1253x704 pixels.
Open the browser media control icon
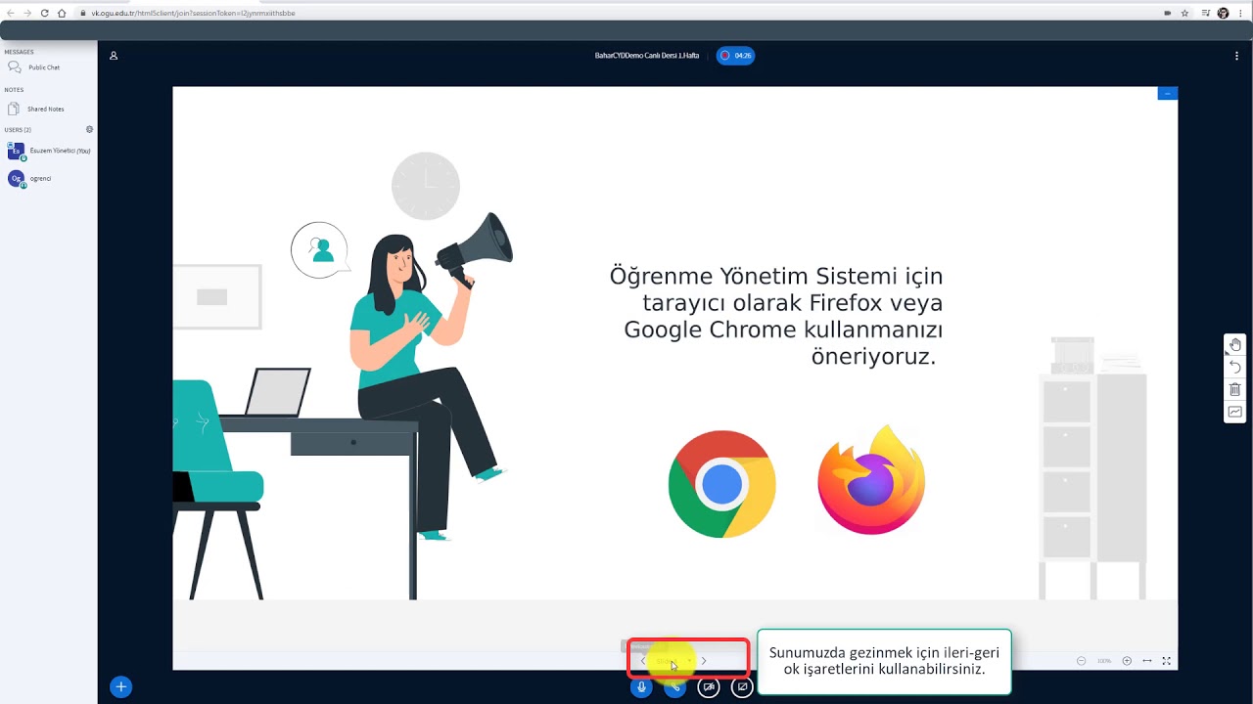[1204, 13]
